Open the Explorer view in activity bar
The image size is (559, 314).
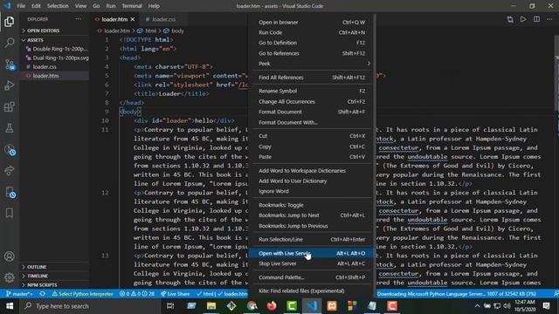point(10,22)
